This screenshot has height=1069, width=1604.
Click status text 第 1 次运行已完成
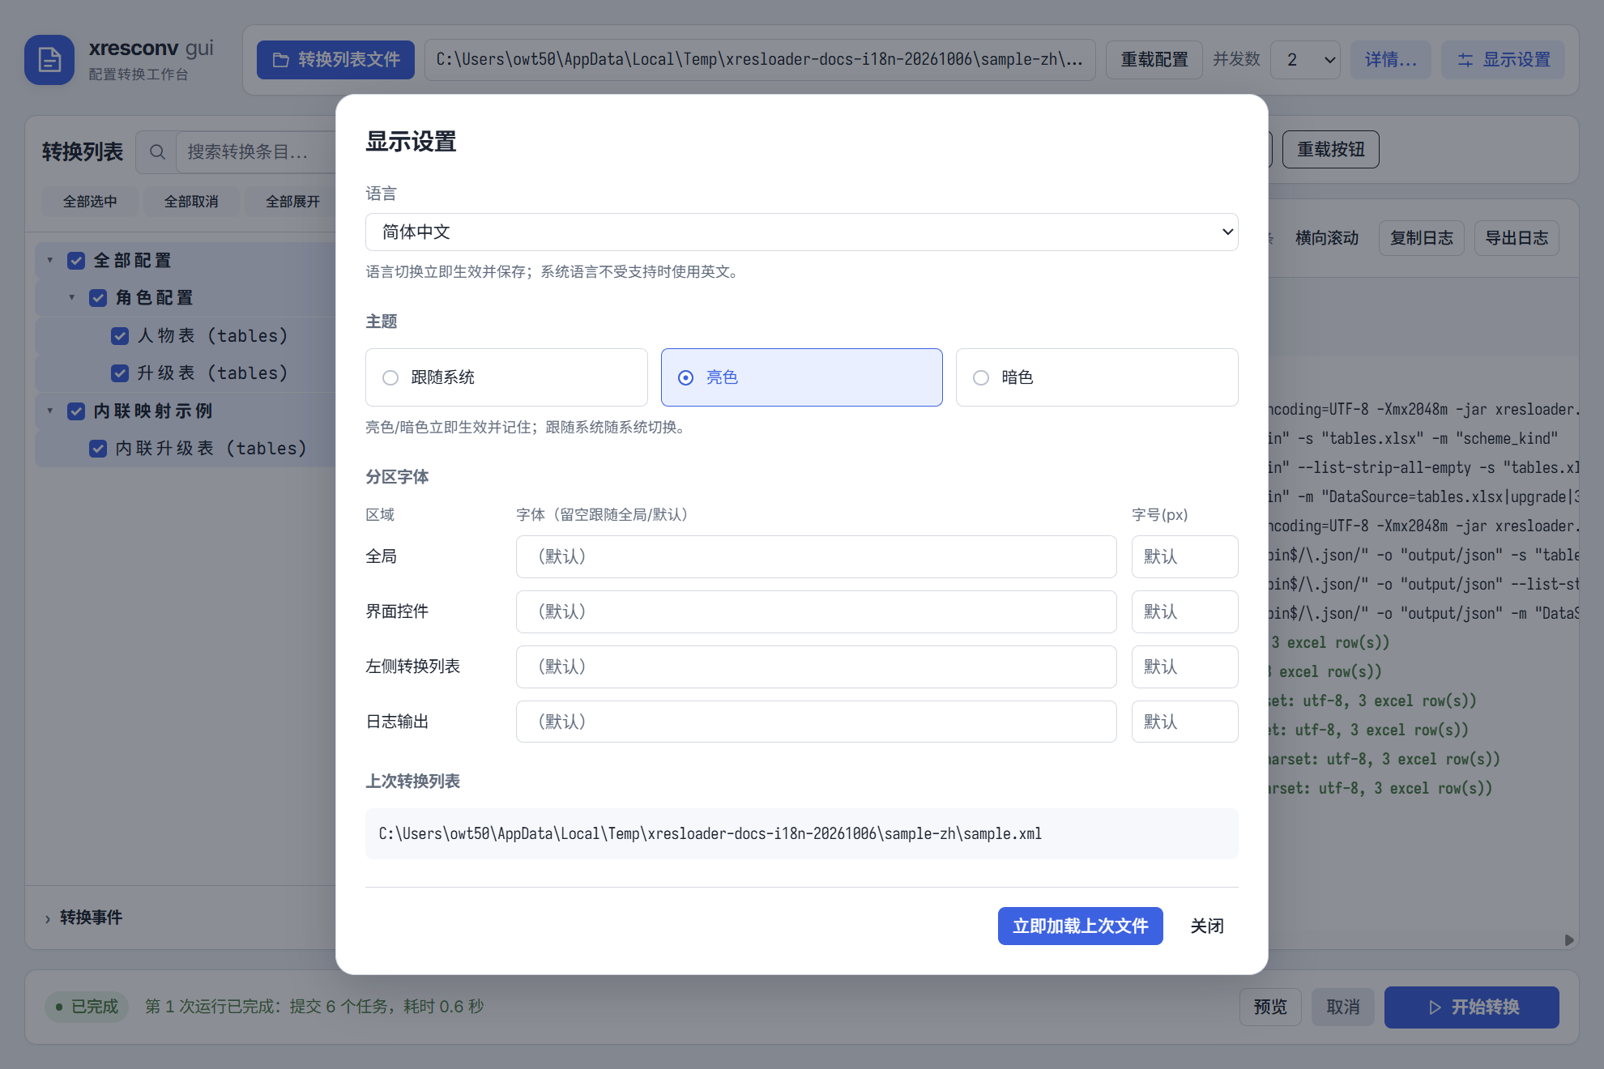pyautogui.click(x=314, y=1007)
